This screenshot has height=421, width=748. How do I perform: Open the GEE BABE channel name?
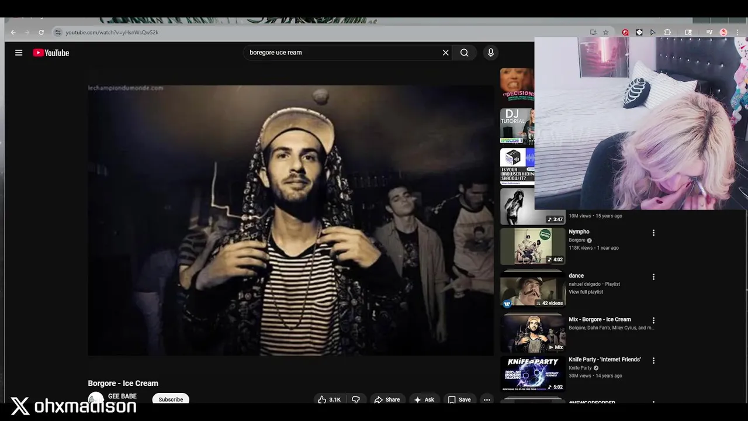[122, 396]
